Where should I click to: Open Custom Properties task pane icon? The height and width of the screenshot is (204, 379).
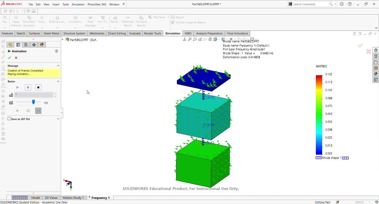375,80
